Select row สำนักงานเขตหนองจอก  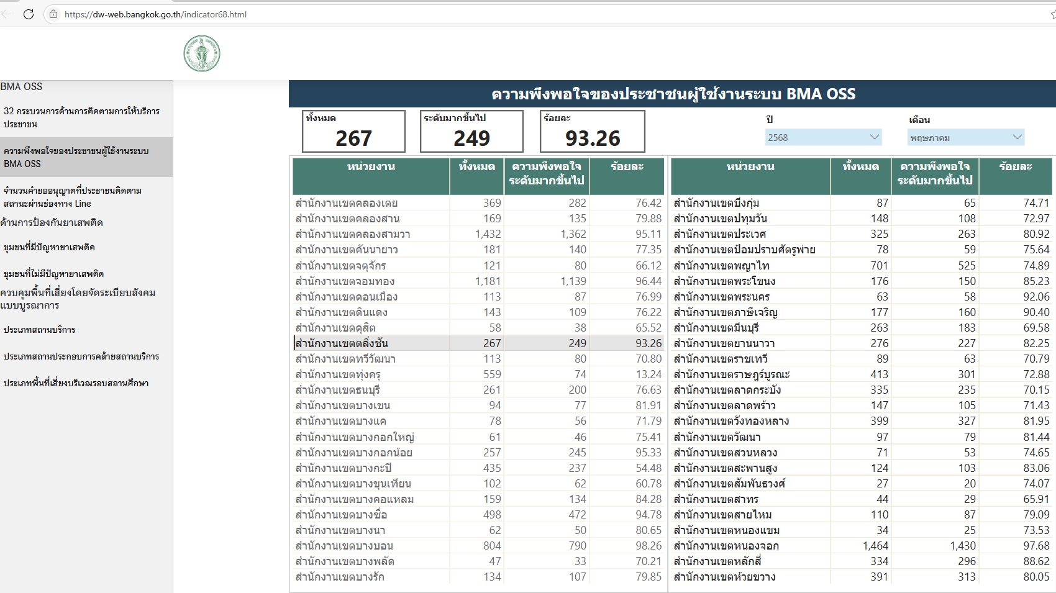[x=862, y=546]
